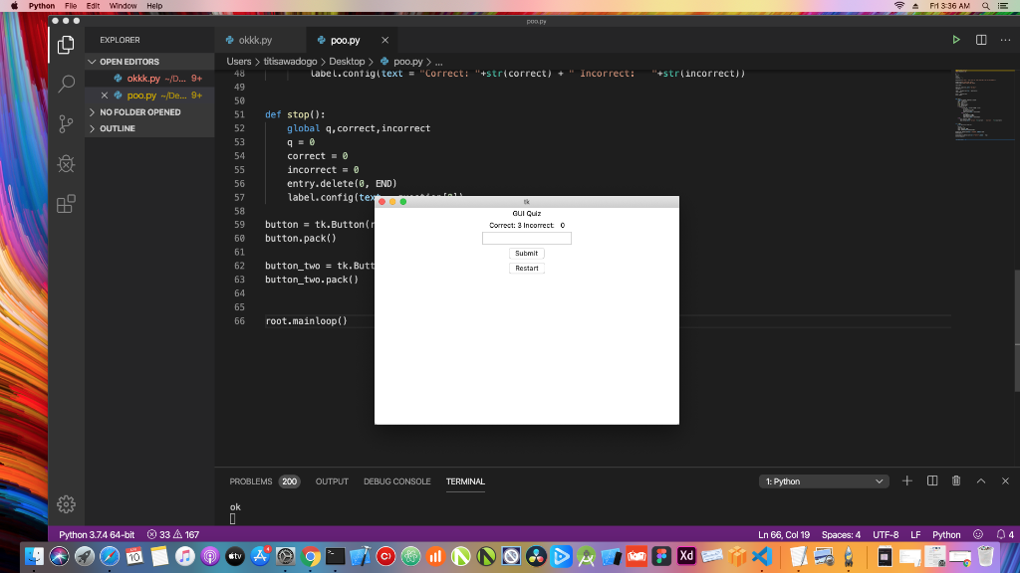The width and height of the screenshot is (1020, 573).
Task: Close the poo.py editor tab
Action: pyautogui.click(x=385, y=40)
